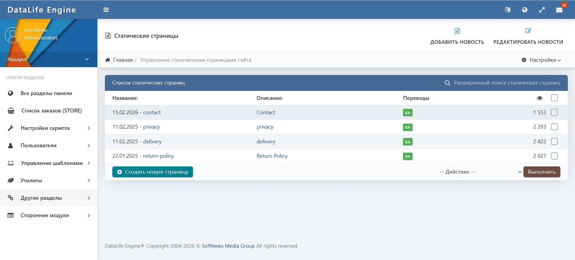Viewport: 575px width, 260px height.
Task: Select the return-policy row checkbox
Action: (554, 156)
